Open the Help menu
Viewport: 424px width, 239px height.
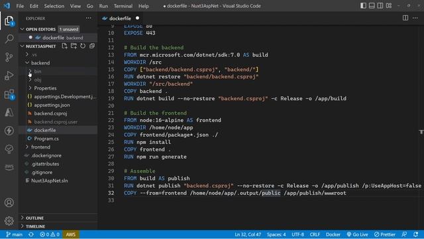[x=143, y=6]
